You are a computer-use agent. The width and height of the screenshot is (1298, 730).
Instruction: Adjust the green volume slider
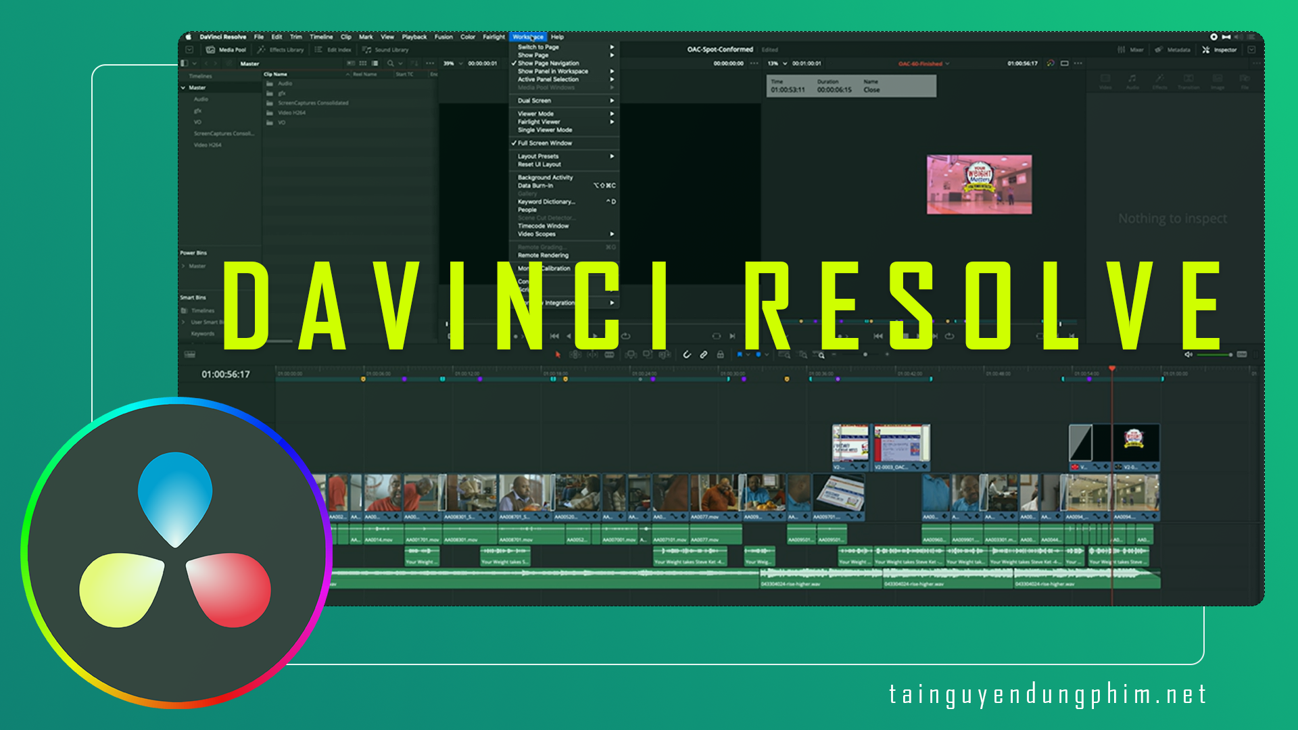pos(1215,354)
